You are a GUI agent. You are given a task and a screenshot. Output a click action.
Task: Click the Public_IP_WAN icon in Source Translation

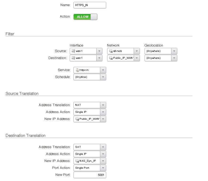point(77,119)
